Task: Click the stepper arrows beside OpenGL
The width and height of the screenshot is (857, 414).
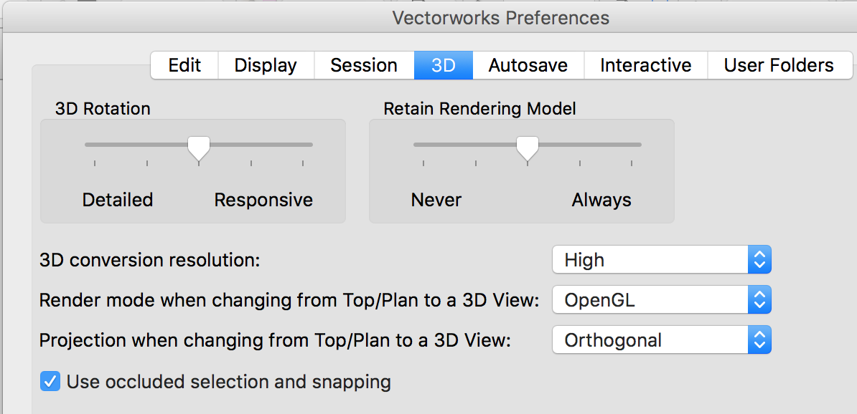Action: (759, 299)
